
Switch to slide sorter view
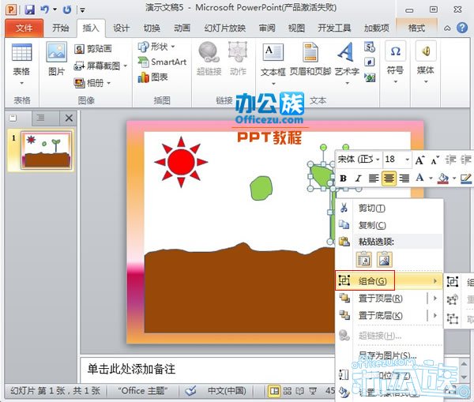[288, 391]
